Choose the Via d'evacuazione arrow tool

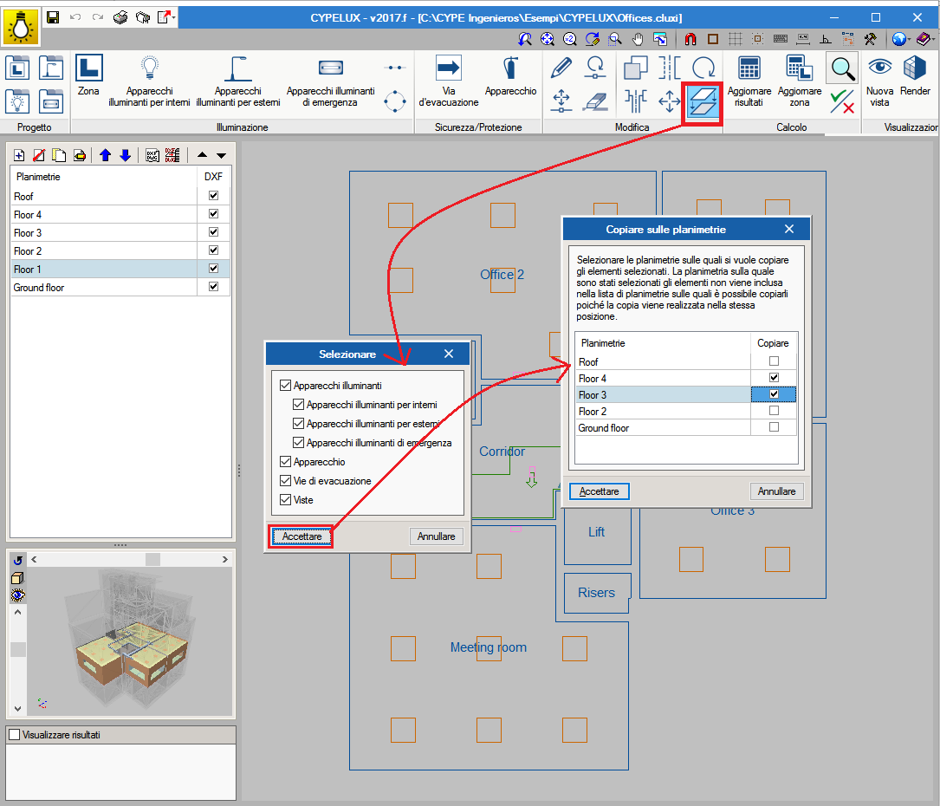pyautogui.click(x=449, y=81)
